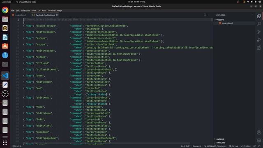Close the Default Keybindings tab
This screenshot has height=148, width=263.
(57, 15)
